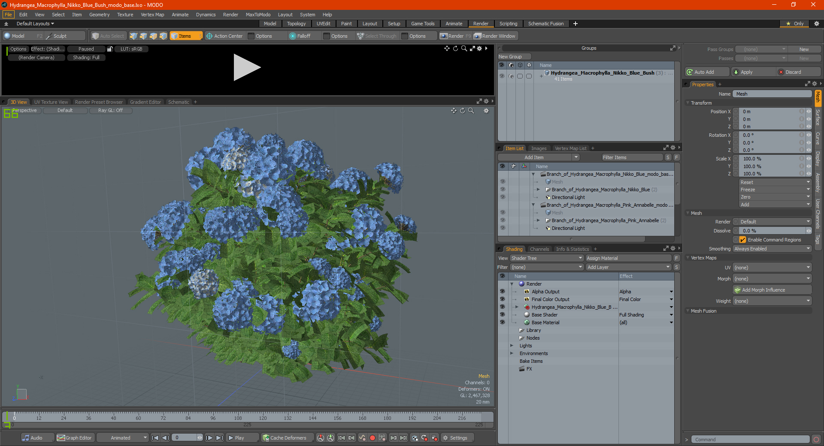
Task: Click zoom magnifier in 3D viewport
Action: point(471,111)
